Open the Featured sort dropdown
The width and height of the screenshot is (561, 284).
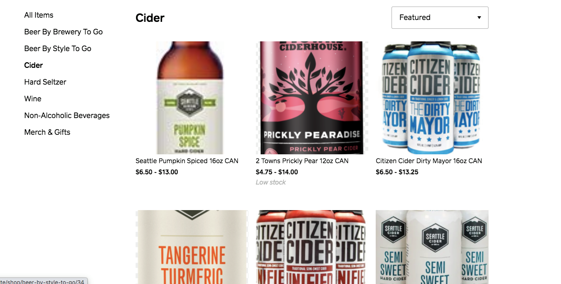point(440,18)
